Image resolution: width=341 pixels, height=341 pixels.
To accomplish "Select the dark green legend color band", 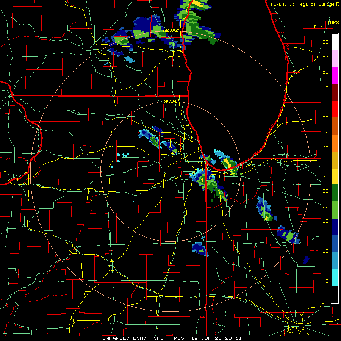I will pyautogui.click(x=335, y=193).
